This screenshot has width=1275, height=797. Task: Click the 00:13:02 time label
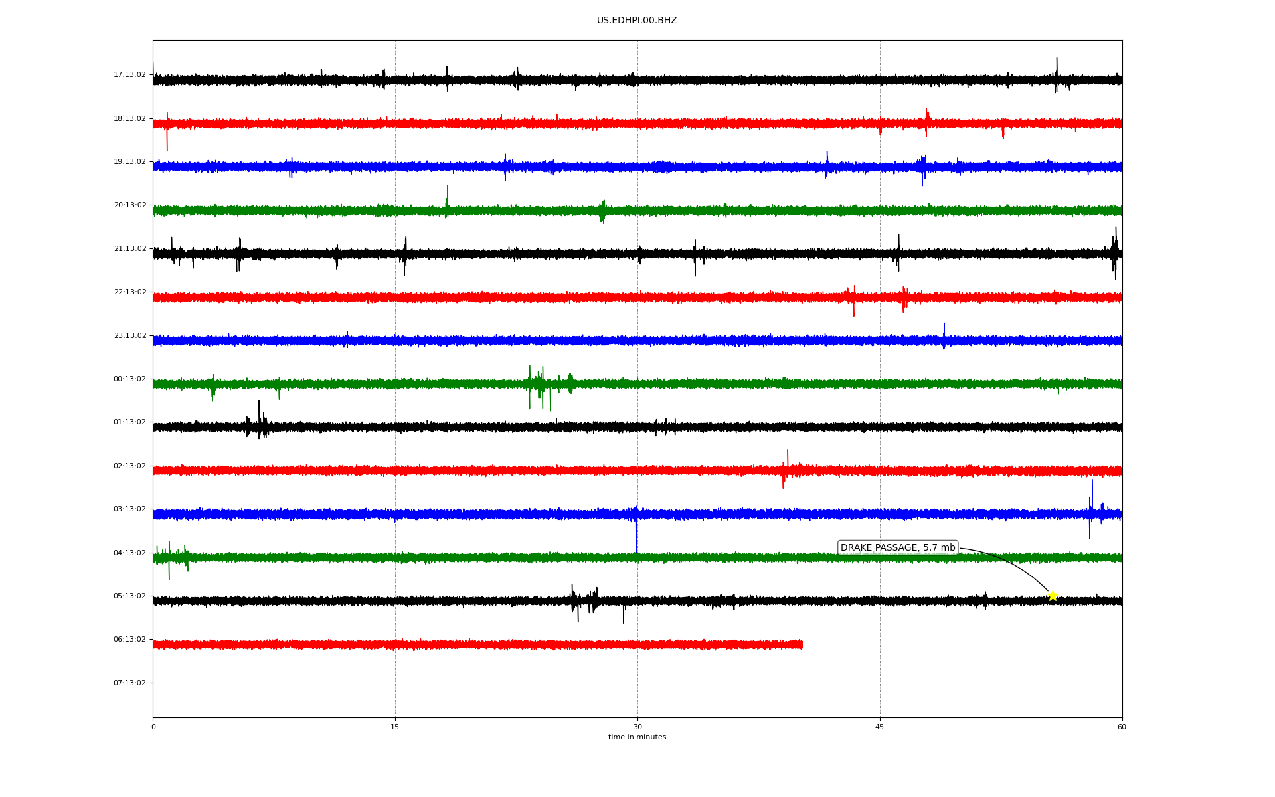coord(129,379)
